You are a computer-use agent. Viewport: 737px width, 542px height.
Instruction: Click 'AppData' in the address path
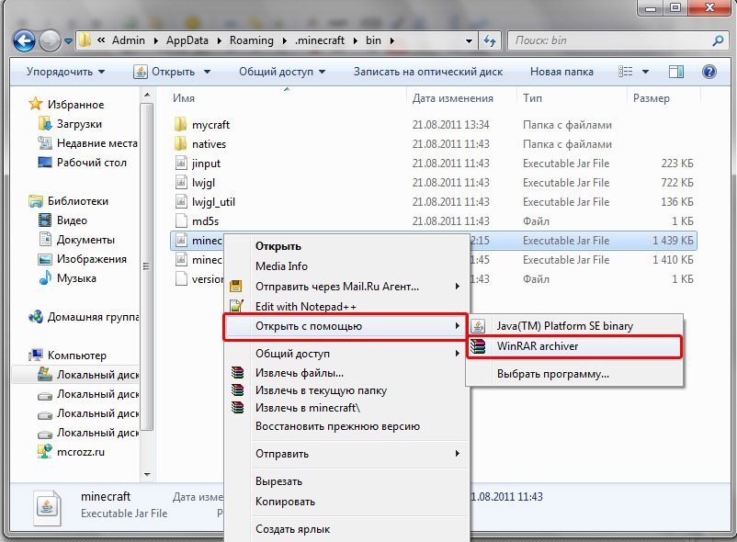point(187,40)
